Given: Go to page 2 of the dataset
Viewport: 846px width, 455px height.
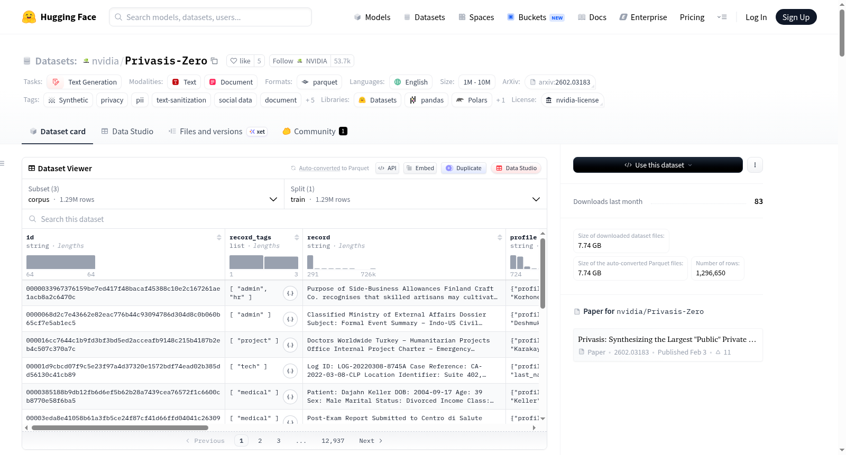Looking at the screenshot, I should coord(260,441).
